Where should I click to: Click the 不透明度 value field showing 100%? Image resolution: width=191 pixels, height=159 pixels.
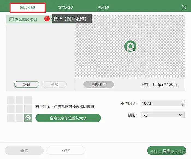pyautogui.click(x=163, y=103)
